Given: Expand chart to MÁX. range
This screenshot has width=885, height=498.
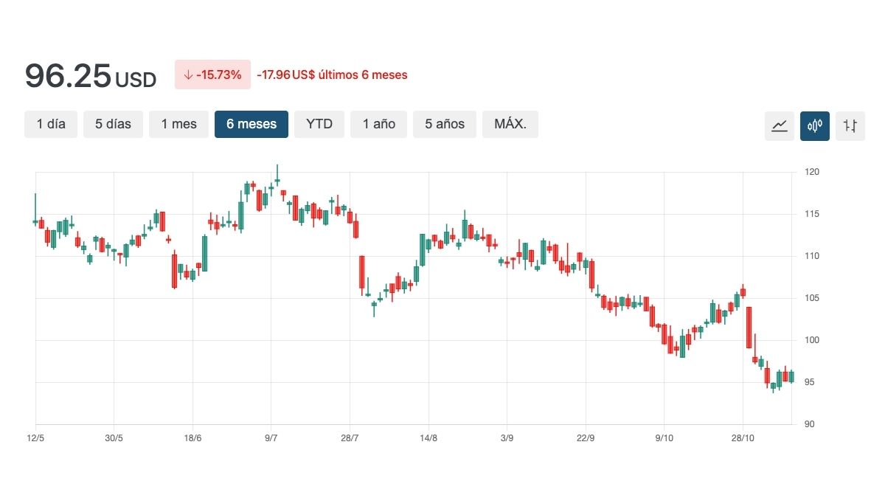Looking at the screenshot, I should tap(510, 124).
